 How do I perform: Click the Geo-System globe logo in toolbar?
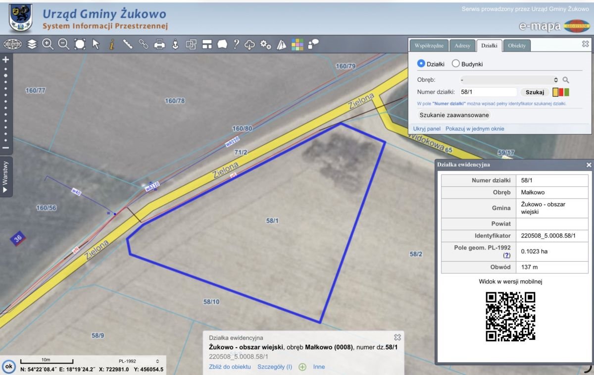click(x=13, y=45)
